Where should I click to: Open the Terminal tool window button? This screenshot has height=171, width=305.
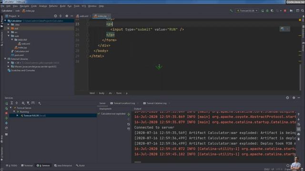pyautogui.click(x=27, y=166)
